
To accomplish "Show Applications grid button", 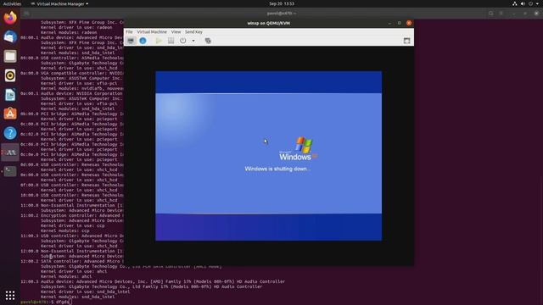I will click(10, 295).
